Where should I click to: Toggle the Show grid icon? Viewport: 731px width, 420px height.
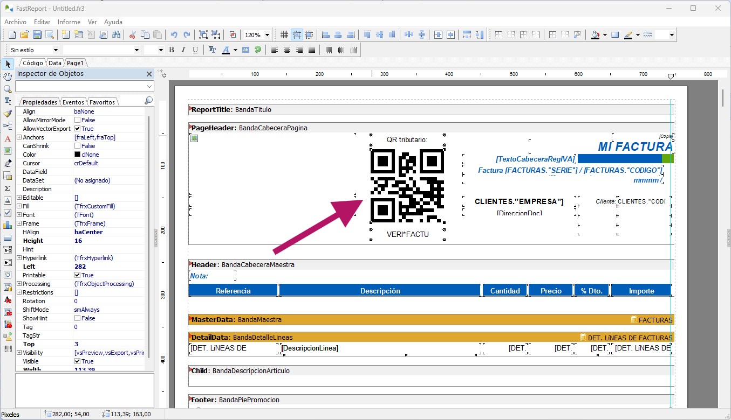[284, 35]
